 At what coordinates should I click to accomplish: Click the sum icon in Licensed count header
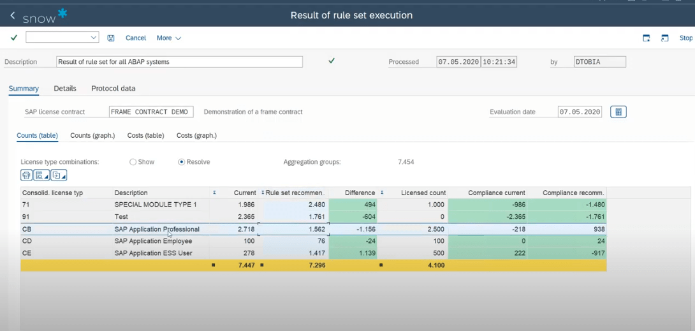point(382,193)
